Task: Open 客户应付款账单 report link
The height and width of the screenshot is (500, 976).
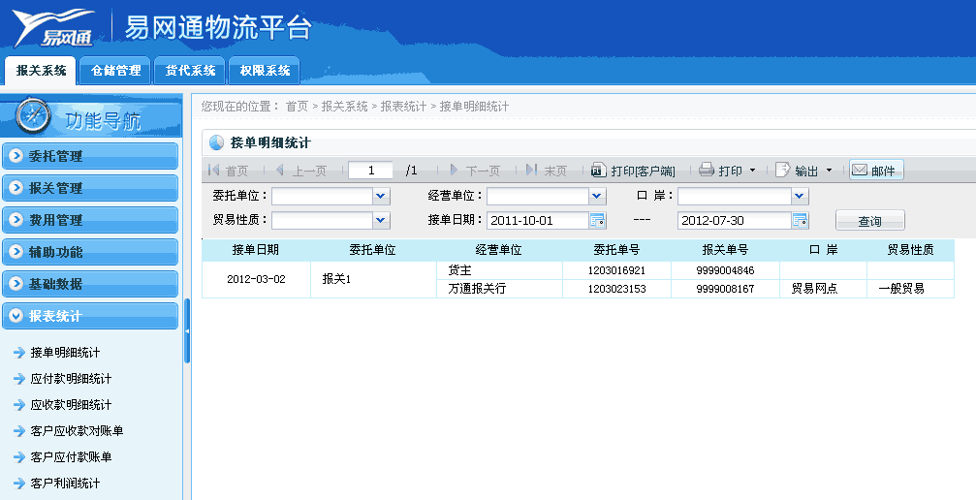Action: (x=71, y=457)
